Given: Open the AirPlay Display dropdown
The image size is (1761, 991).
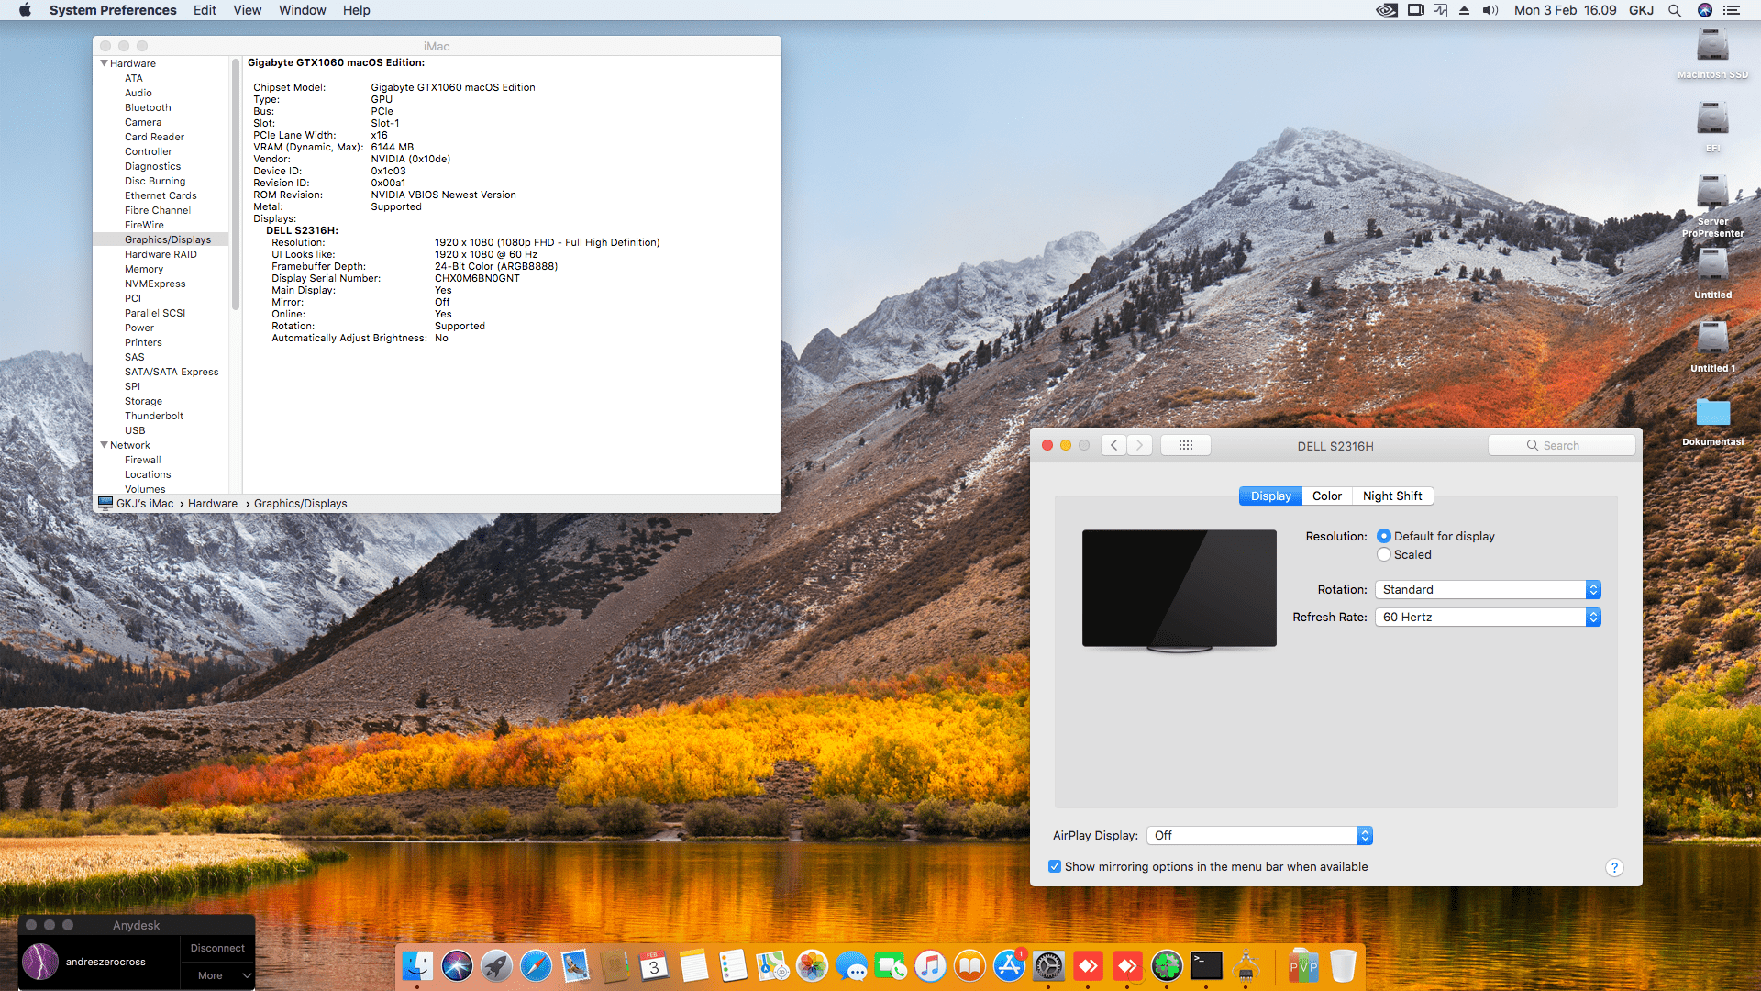Looking at the screenshot, I should (1259, 835).
